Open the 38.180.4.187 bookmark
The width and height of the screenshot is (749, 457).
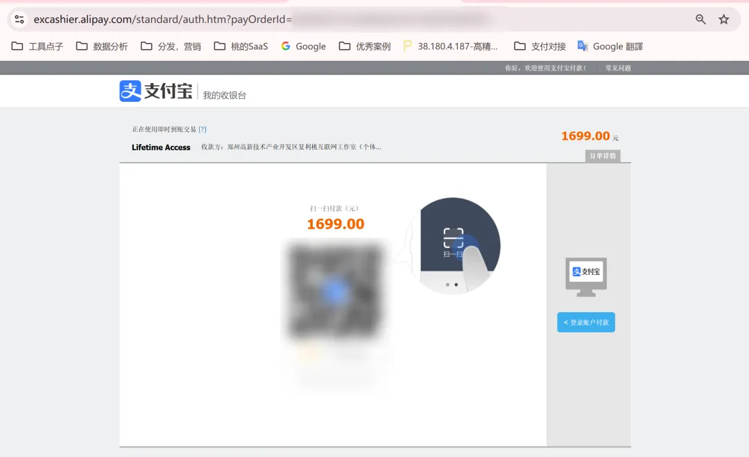click(x=450, y=46)
